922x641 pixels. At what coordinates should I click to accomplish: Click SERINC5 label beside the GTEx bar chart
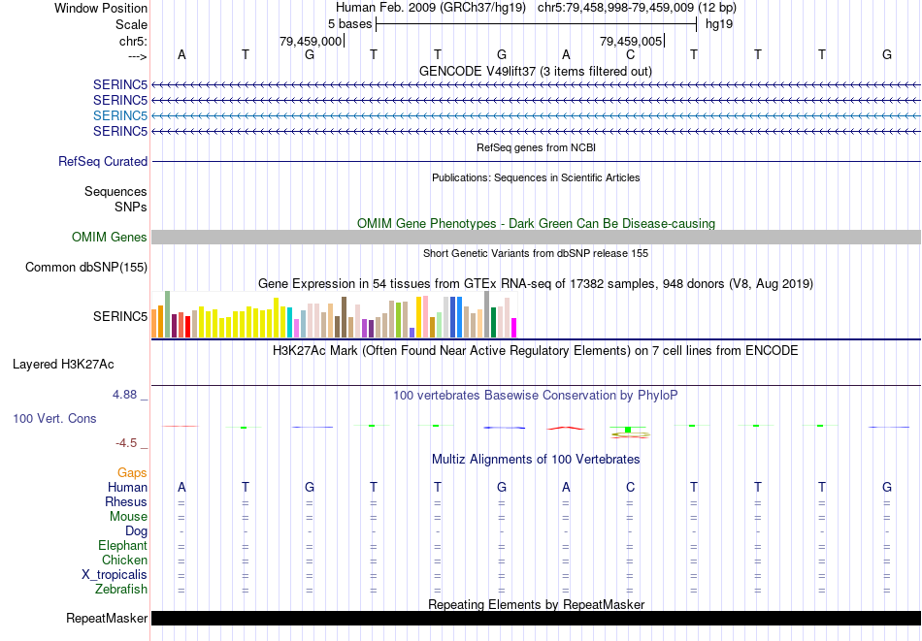point(120,317)
